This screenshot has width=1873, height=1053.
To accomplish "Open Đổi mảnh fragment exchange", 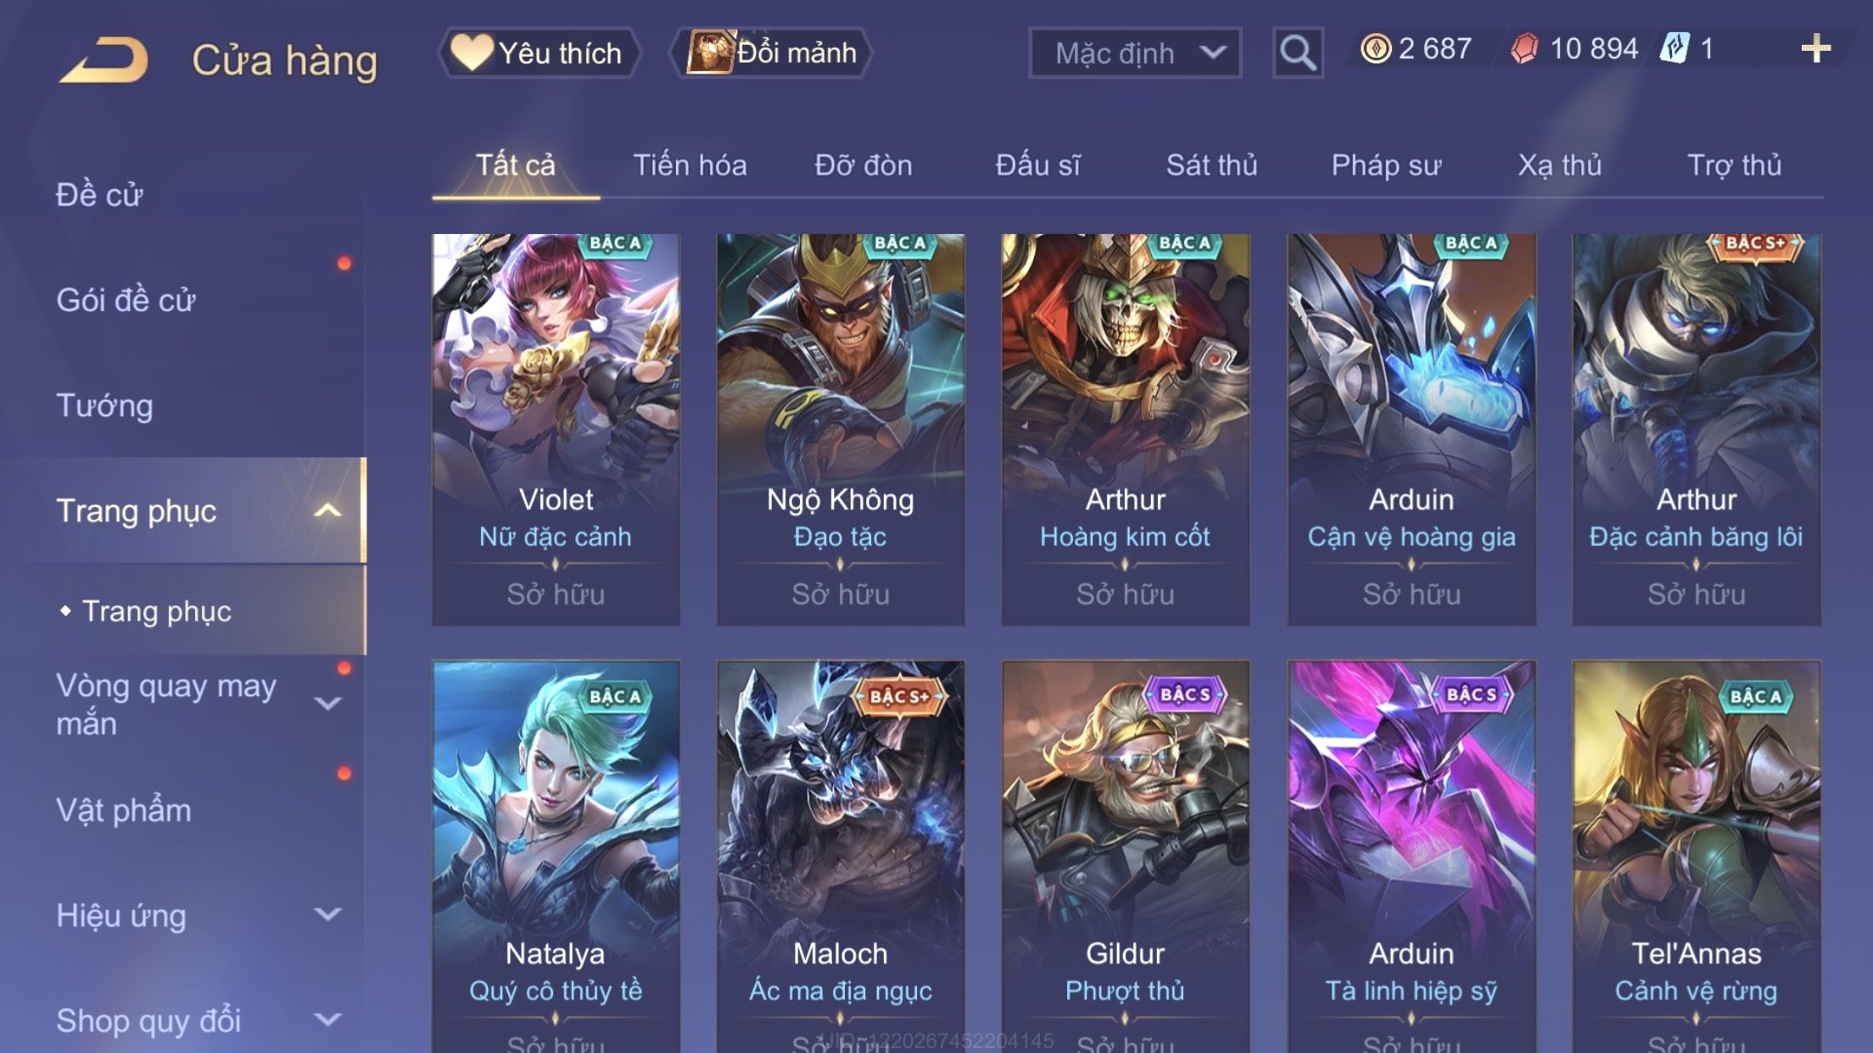I will 771,53.
